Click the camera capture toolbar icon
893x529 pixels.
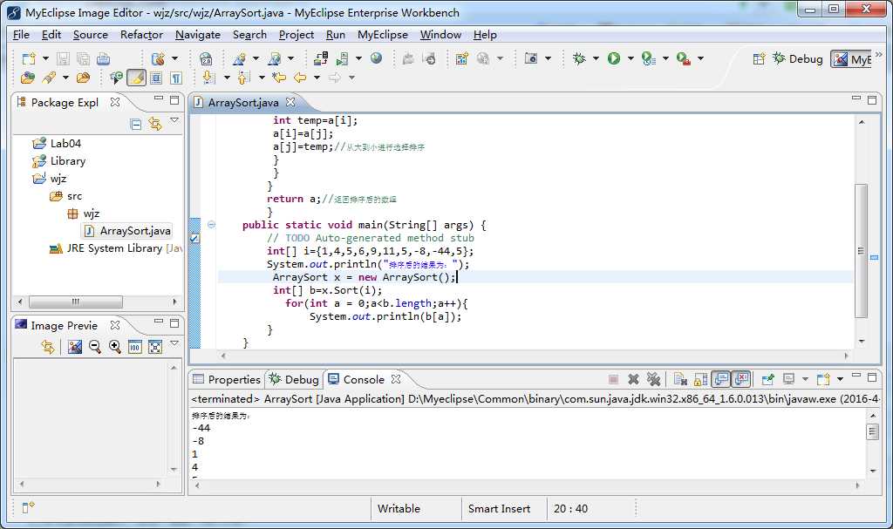(x=531, y=58)
